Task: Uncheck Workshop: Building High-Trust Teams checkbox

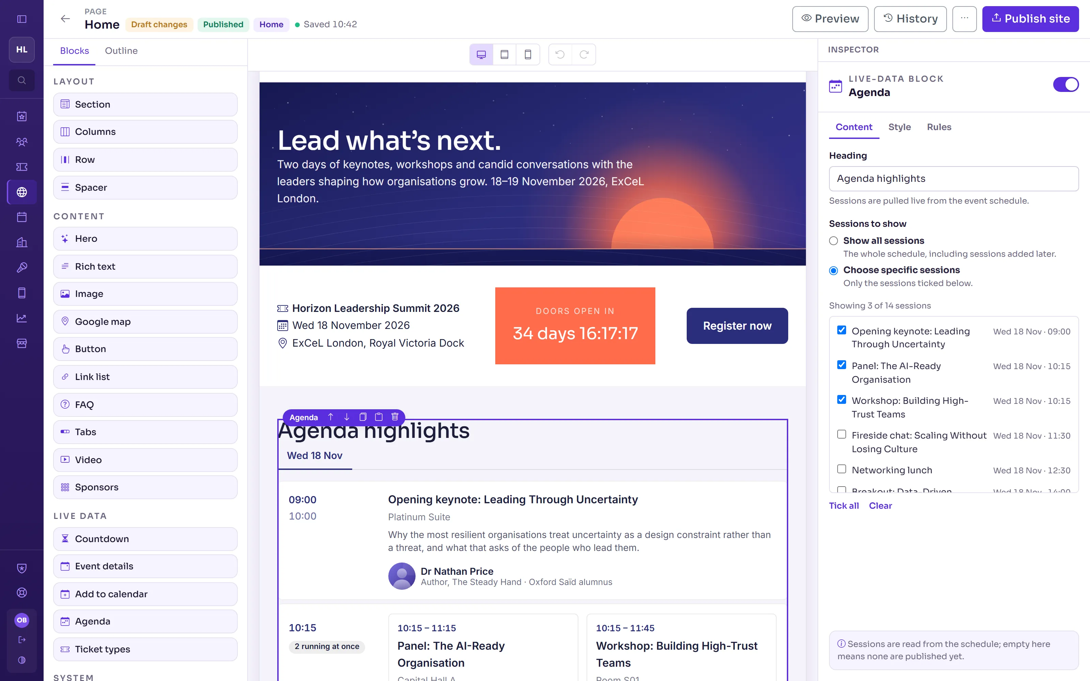Action: tap(841, 400)
